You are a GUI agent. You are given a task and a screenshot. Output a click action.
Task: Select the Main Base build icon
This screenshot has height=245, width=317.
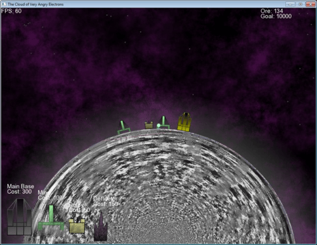(x=20, y=217)
